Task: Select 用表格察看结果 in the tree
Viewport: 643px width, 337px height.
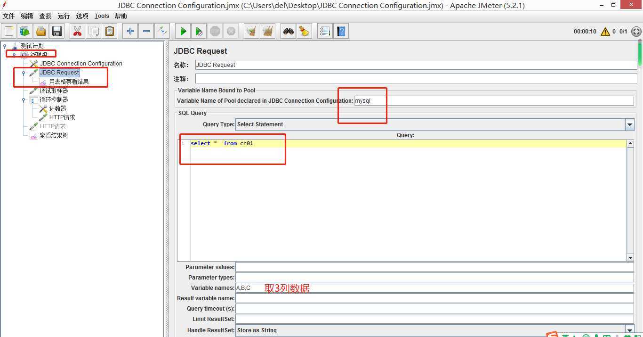Action: (x=69, y=82)
